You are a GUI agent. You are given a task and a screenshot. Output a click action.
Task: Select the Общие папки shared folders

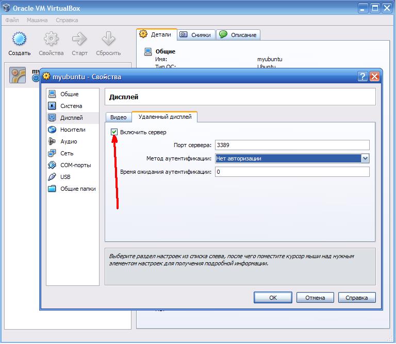(73, 189)
